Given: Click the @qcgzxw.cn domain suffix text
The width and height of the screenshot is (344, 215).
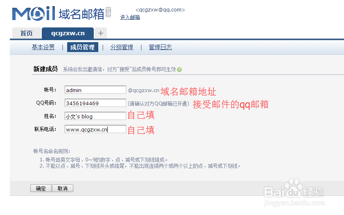Looking at the screenshot, I should (x=143, y=91).
